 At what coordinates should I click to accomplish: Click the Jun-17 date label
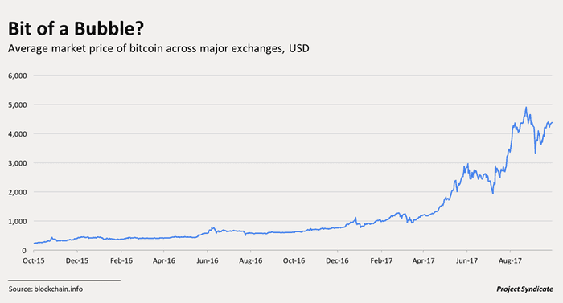466,260
